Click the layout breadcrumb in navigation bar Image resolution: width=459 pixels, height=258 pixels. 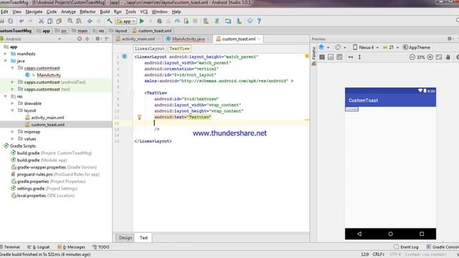[x=118, y=31]
